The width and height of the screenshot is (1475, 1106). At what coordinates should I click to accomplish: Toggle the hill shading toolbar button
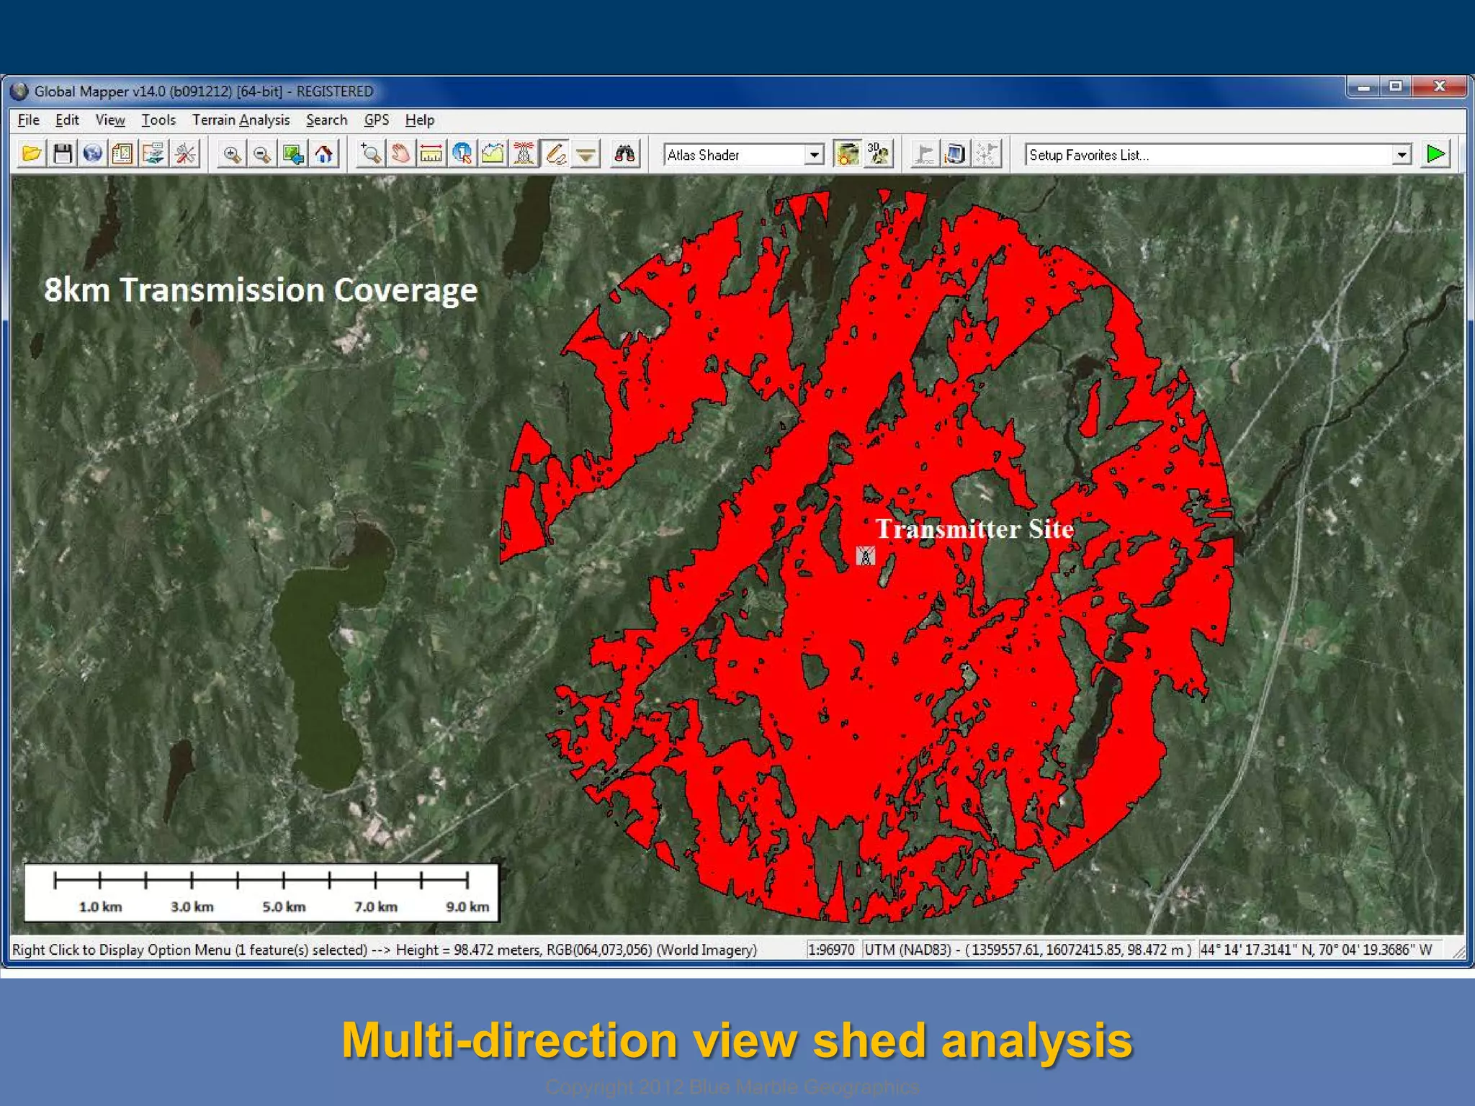pyautogui.click(x=847, y=154)
